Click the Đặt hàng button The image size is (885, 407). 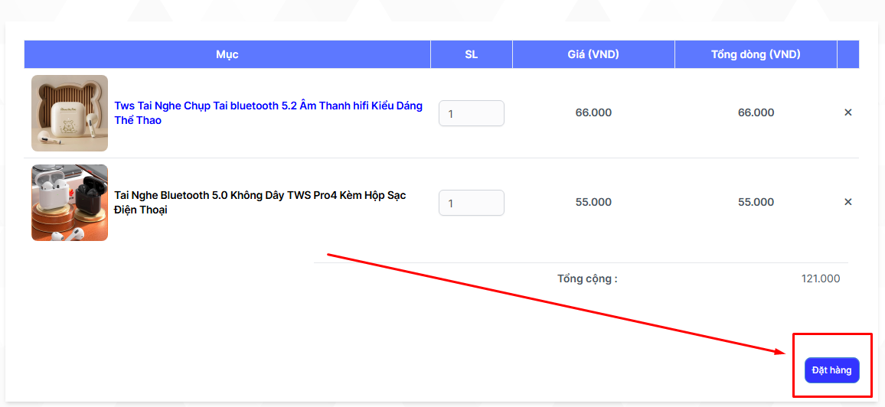pos(831,370)
